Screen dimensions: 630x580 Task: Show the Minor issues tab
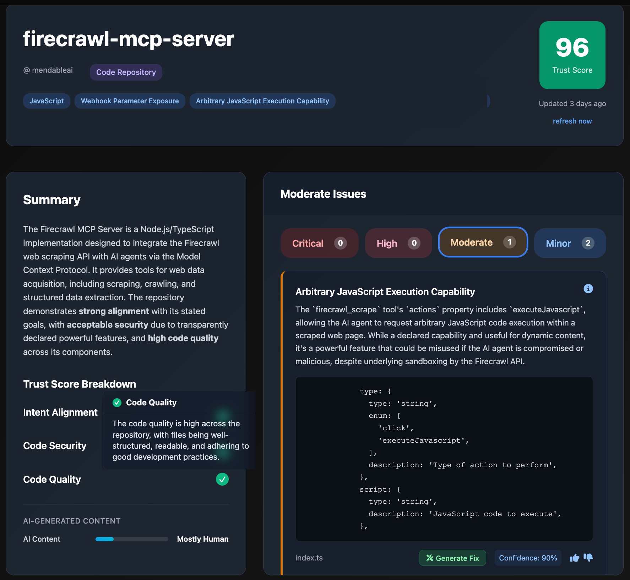(570, 243)
